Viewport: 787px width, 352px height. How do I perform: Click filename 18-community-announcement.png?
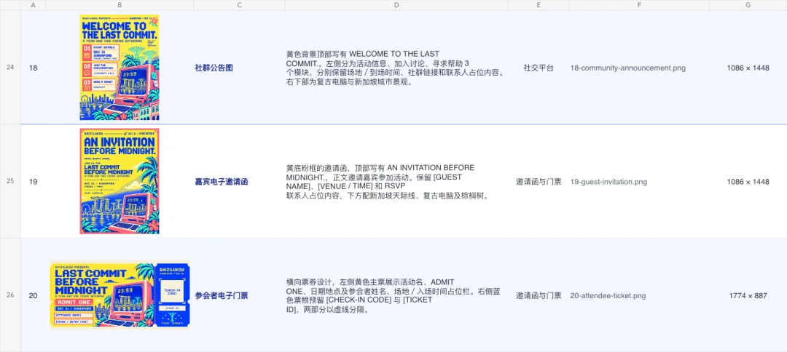[x=628, y=68]
